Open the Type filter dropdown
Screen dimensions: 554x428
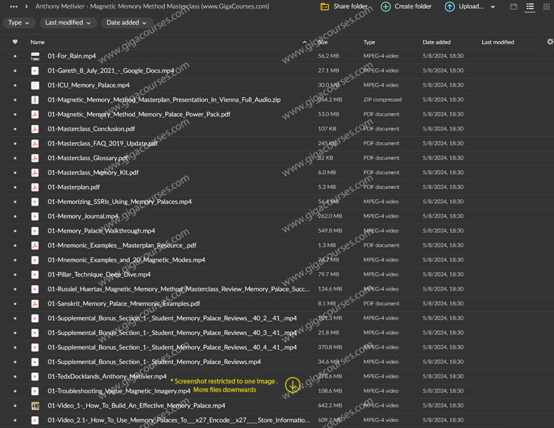click(x=19, y=23)
